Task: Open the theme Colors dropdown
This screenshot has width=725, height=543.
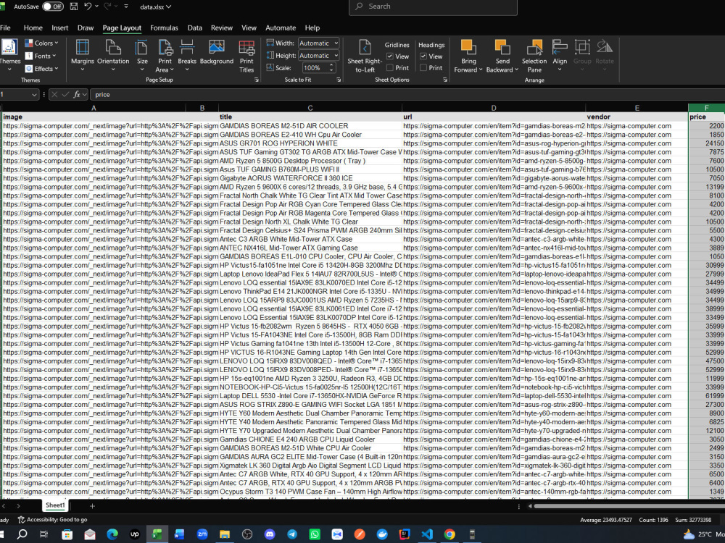Action: tap(41, 43)
